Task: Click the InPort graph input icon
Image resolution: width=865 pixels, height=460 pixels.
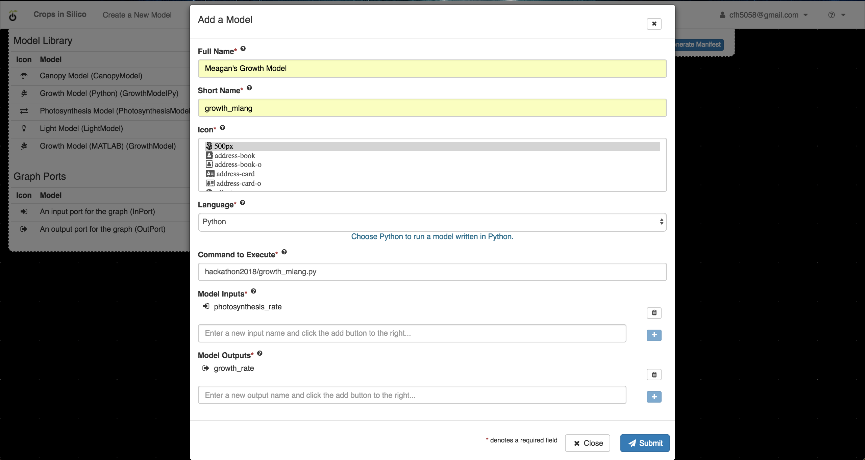Action: [x=23, y=212]
